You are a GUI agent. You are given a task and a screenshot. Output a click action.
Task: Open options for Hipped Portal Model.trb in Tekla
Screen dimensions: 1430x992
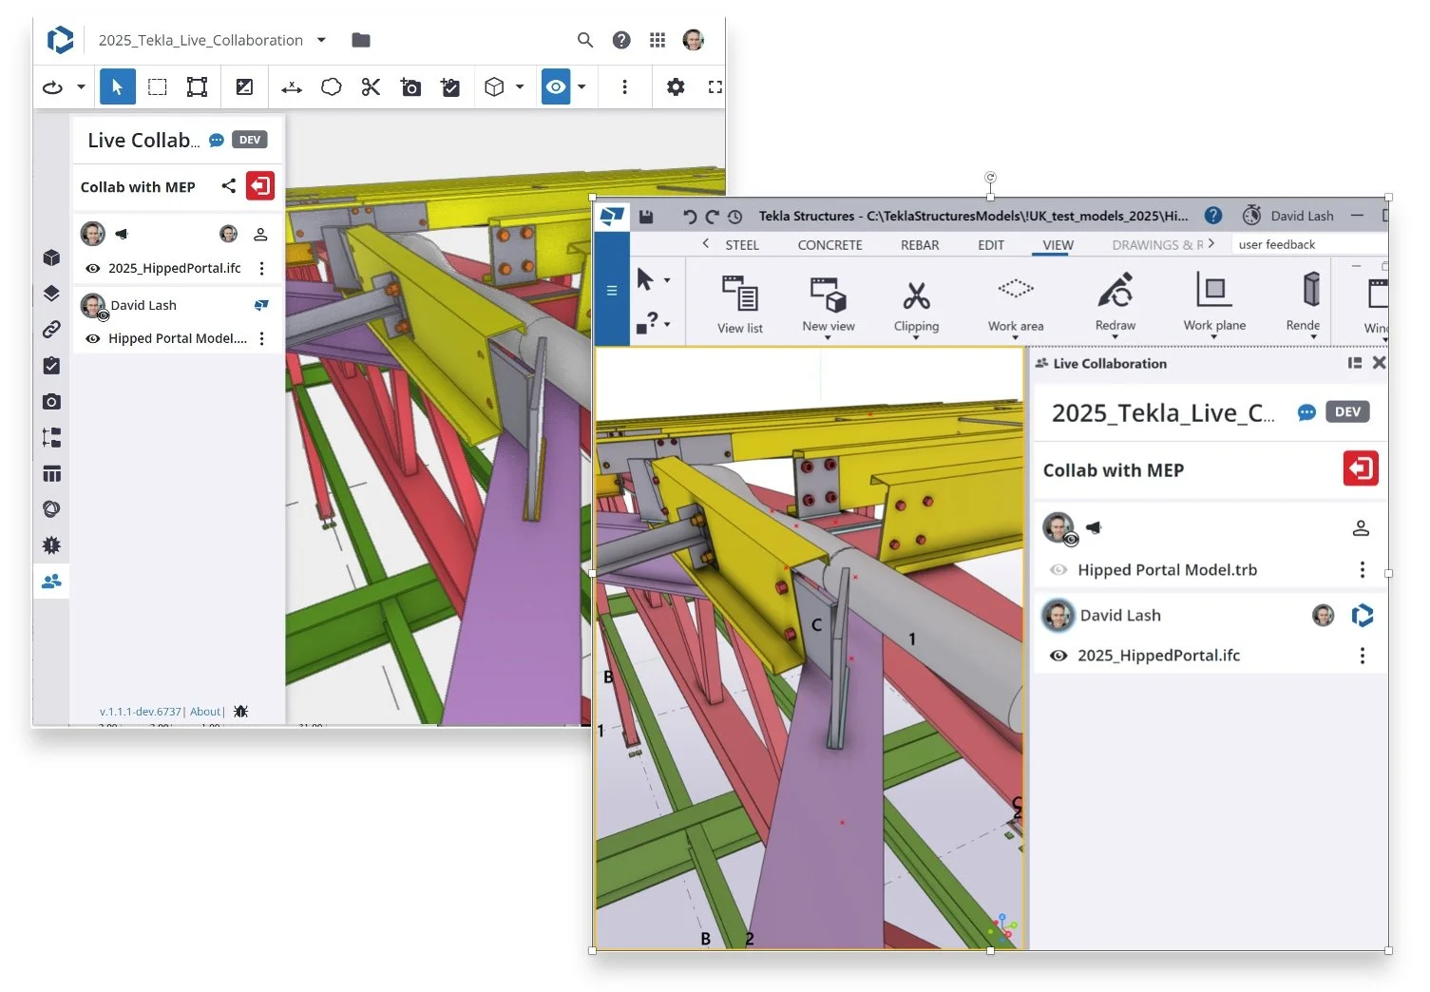(1363, 570)
